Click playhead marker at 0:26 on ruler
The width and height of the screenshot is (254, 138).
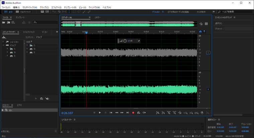[x=86, y=33]
